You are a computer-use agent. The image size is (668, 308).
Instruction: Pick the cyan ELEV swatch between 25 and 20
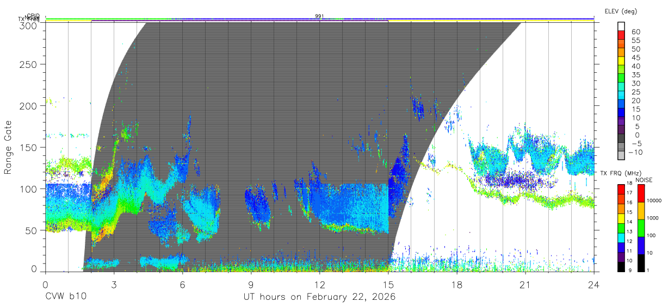point(621,96)
